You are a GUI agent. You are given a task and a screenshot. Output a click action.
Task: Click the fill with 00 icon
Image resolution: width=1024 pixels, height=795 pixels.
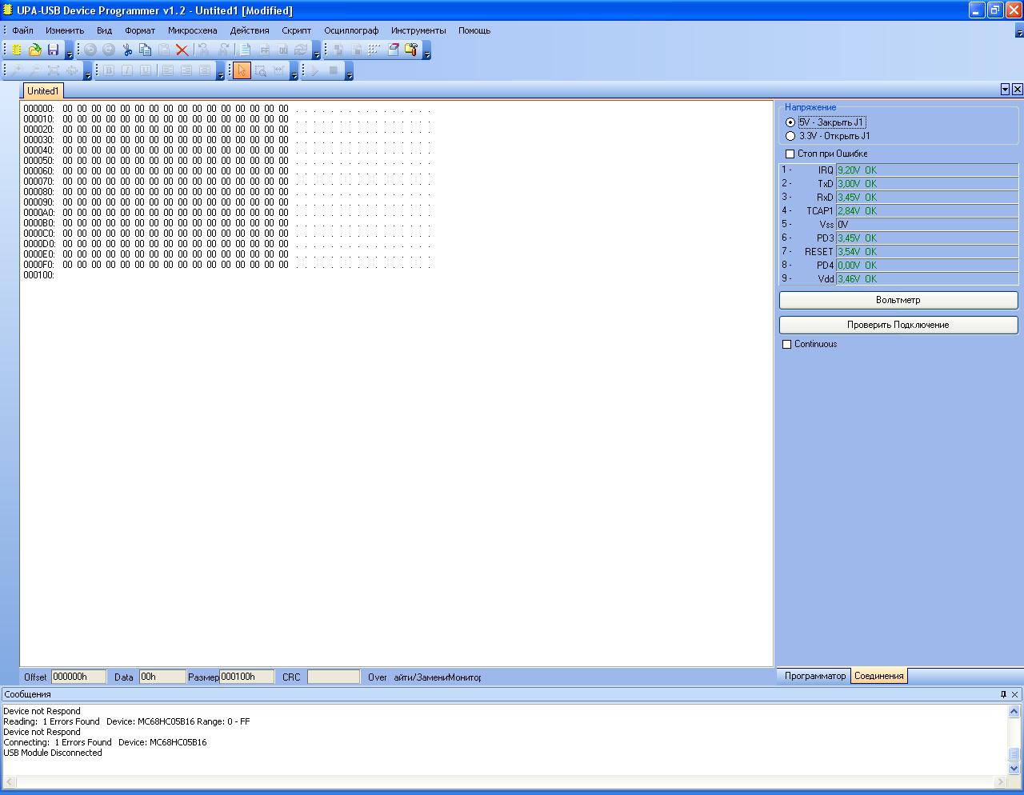click(x=282, y=50)
